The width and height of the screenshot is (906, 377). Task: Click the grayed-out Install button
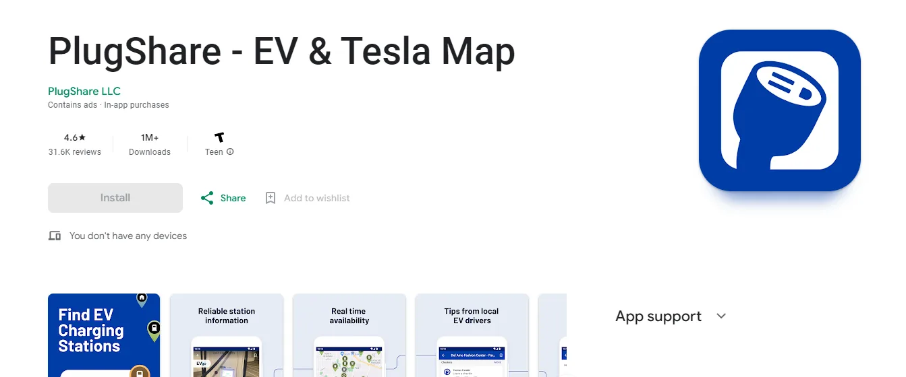[115, 198]
